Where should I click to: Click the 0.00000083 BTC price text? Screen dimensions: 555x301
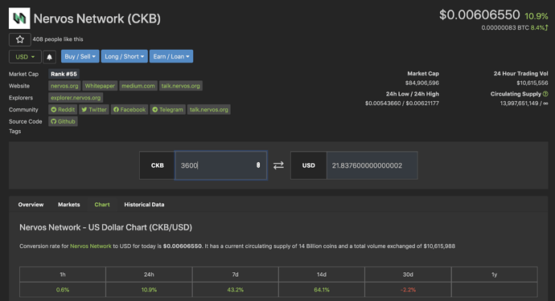tap(505, 27)
